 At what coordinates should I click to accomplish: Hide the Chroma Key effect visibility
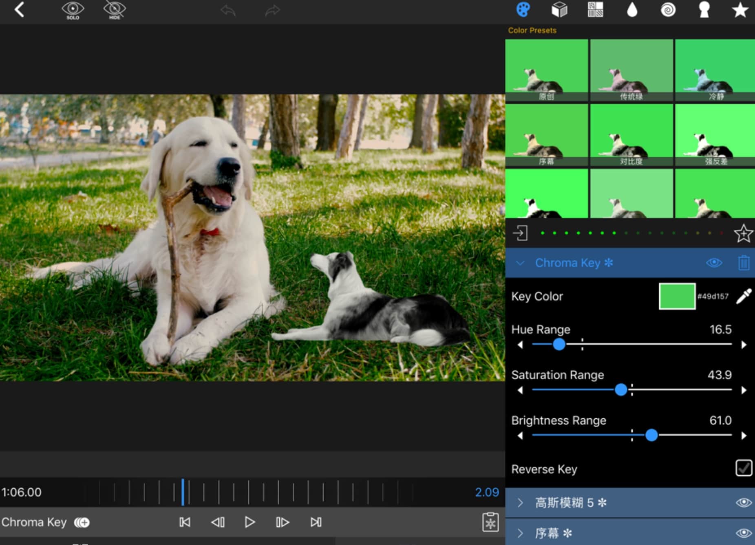coord(714,263)
